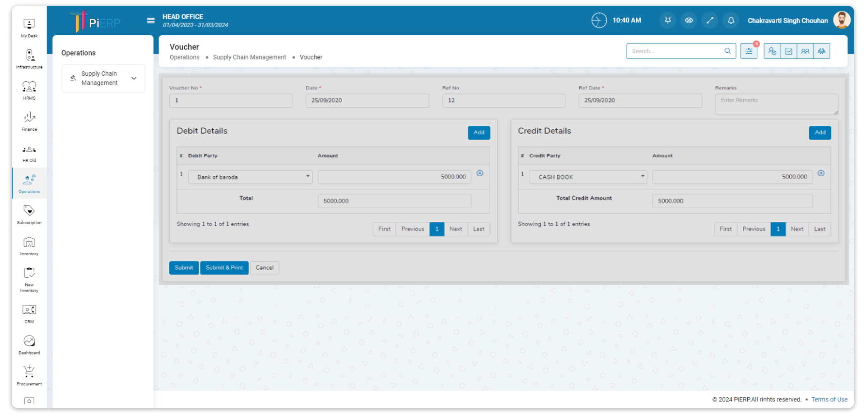Go to Next page in Debit Details

click(456, 229)
